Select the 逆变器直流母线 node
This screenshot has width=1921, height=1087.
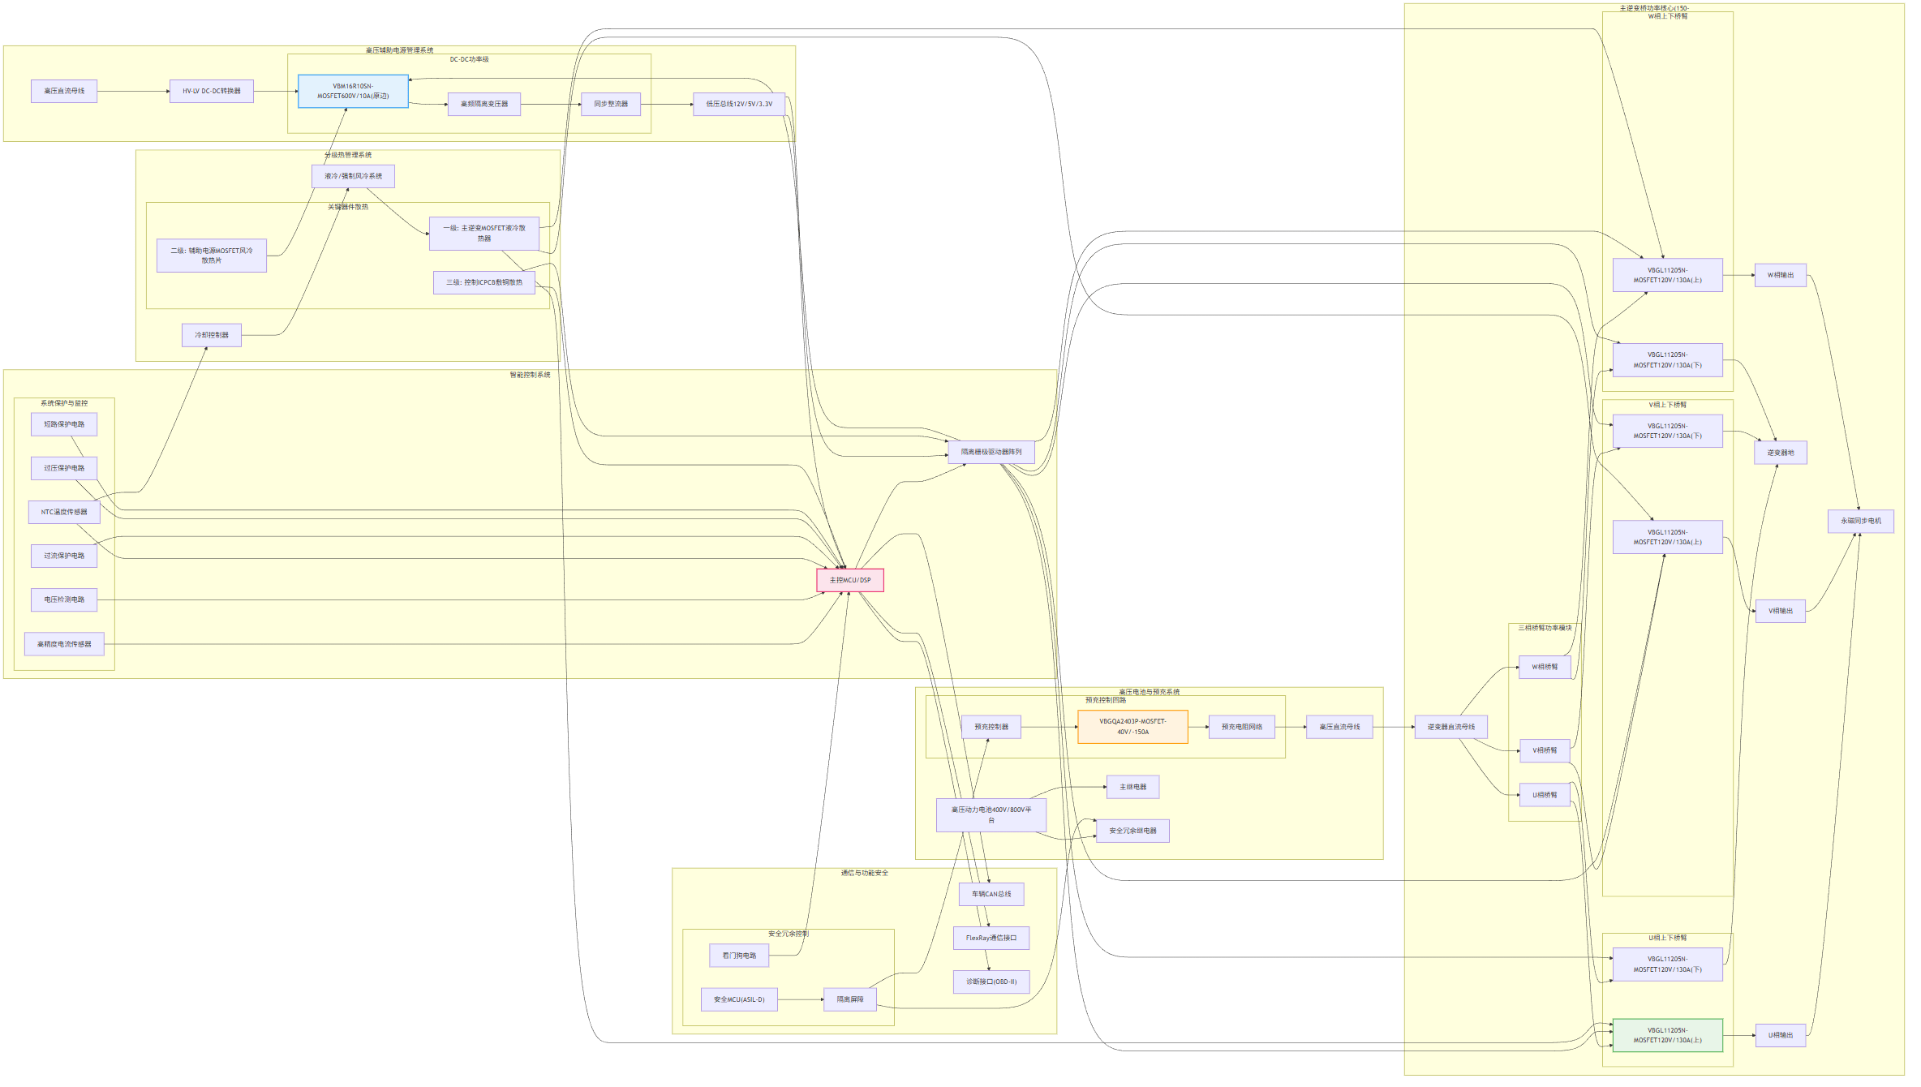1451,727
